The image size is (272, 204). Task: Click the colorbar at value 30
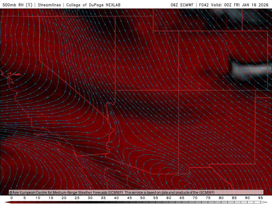90,198
